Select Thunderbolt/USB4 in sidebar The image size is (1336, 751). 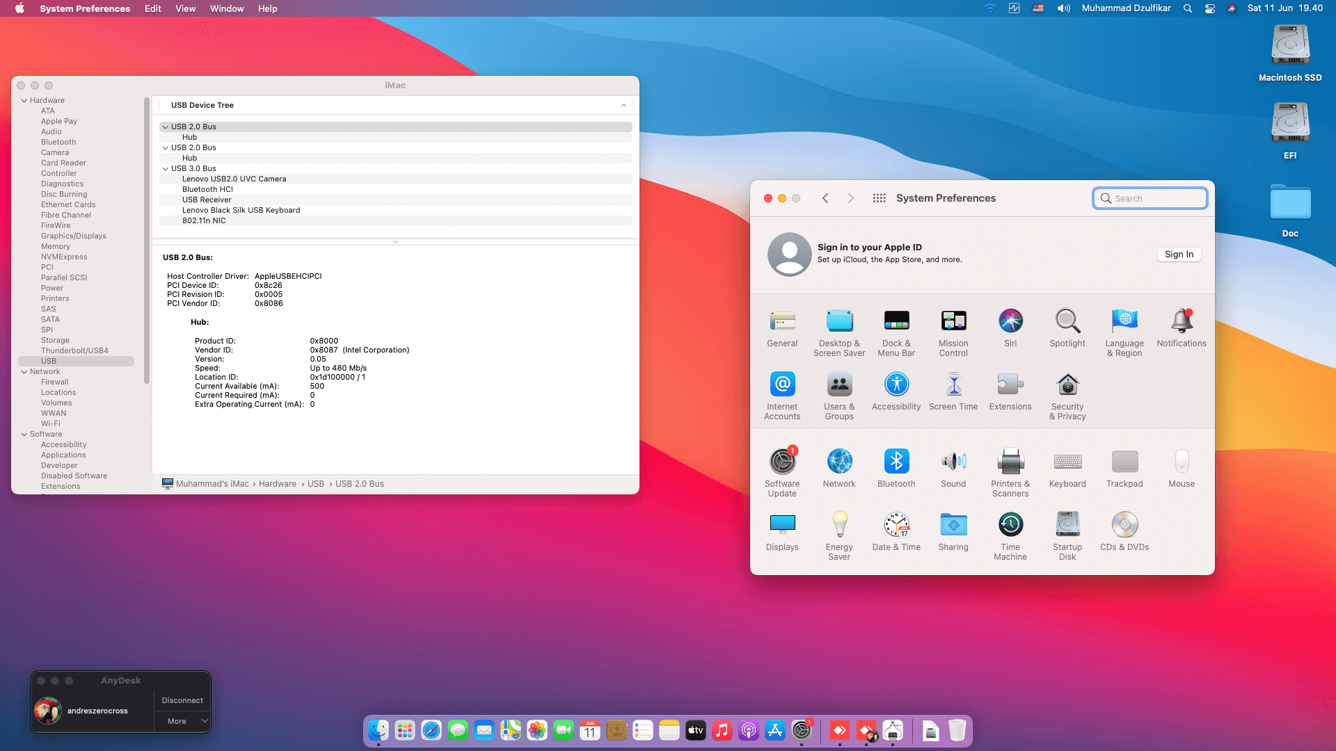point(74,350)
